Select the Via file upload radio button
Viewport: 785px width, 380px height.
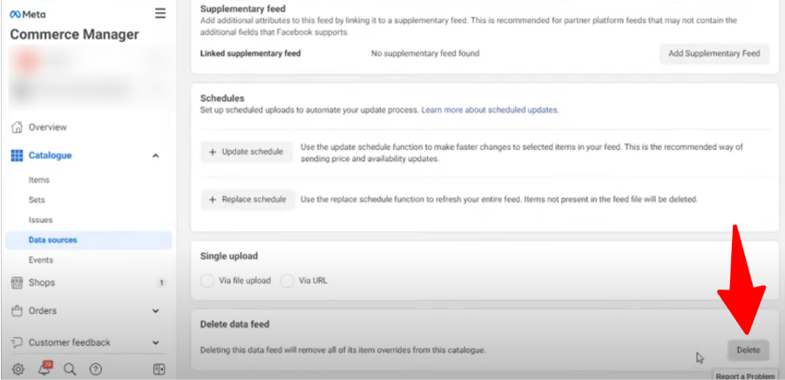click(206, 281)
